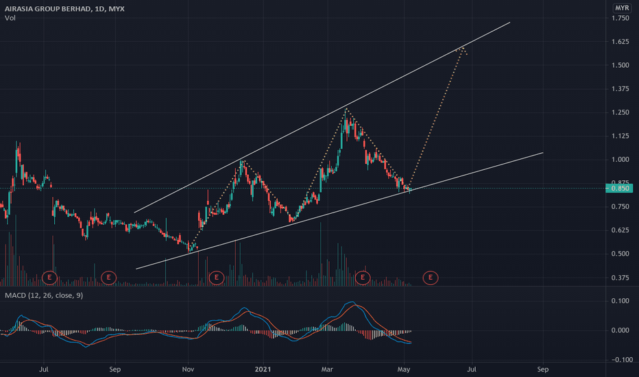The image size is (639, 377).
Task: Click the 0.750 price axis label
Action: click(620, 206)
